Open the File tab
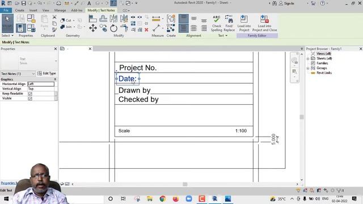 coord(6,10)
